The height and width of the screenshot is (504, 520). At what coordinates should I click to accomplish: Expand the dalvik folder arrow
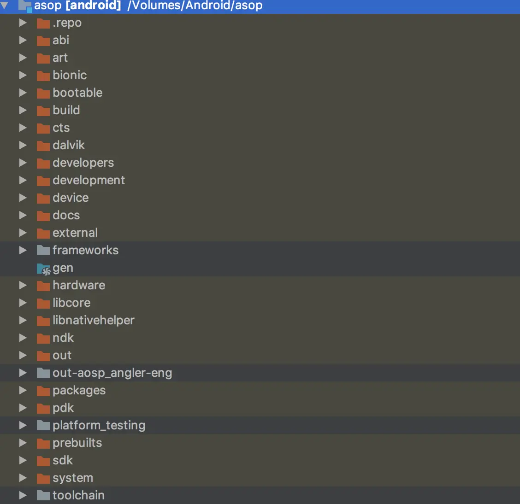[x=23, y=145]
